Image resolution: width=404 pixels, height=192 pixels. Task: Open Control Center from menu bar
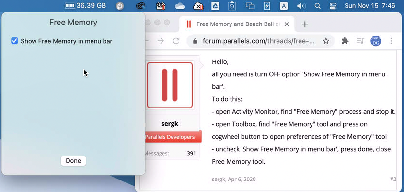(334, 6)
